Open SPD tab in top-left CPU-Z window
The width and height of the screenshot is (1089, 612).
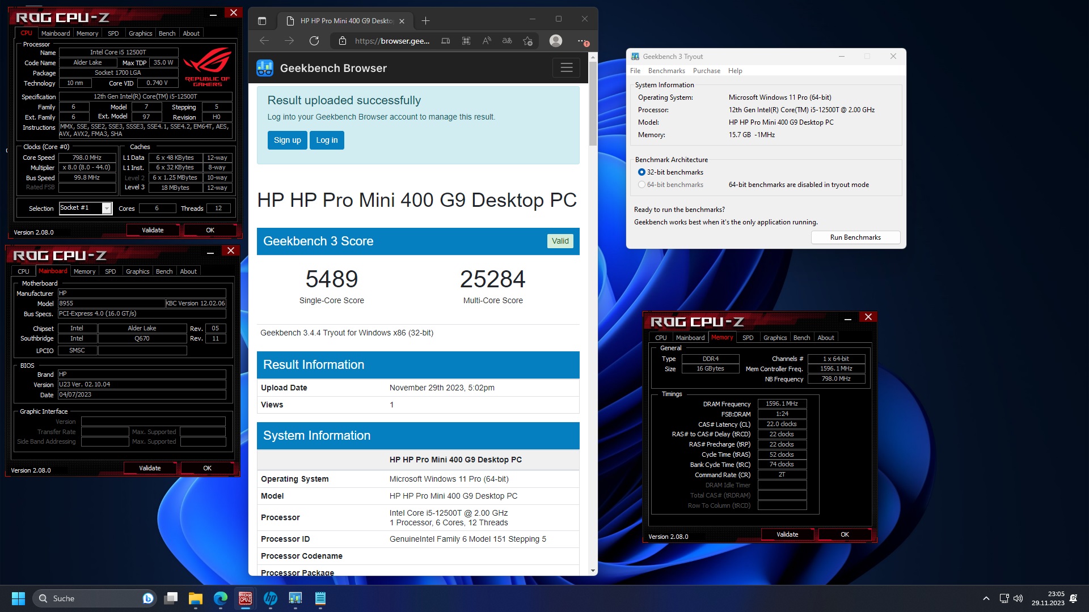point(113,33)
